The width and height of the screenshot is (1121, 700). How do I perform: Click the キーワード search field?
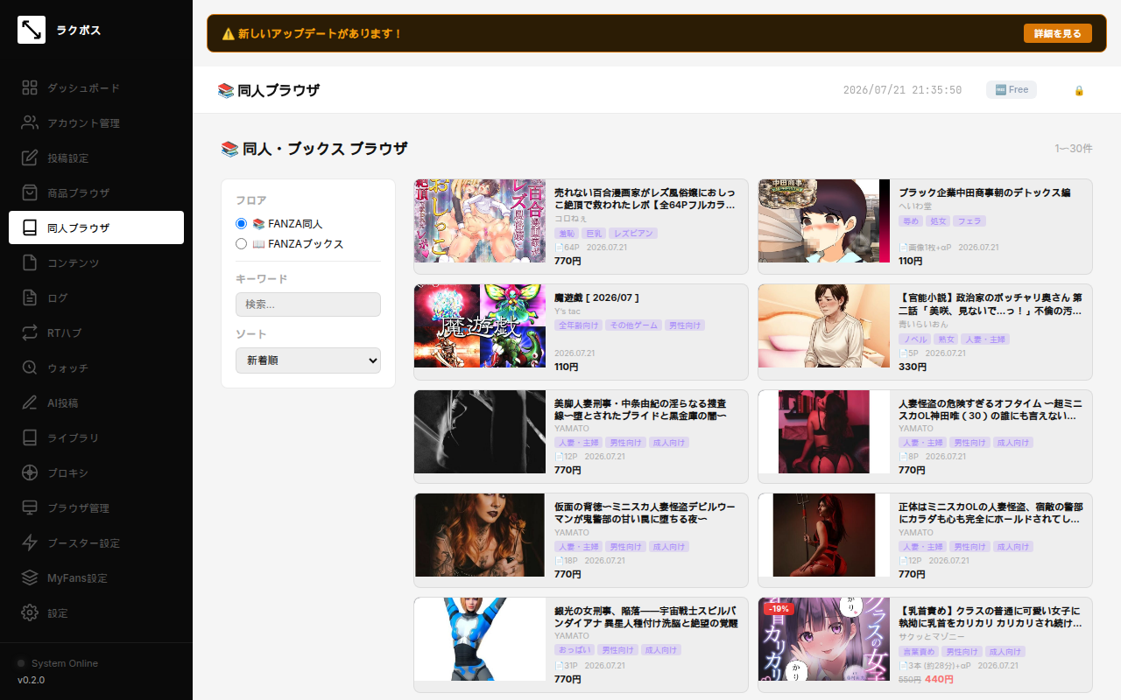[308, 304]
